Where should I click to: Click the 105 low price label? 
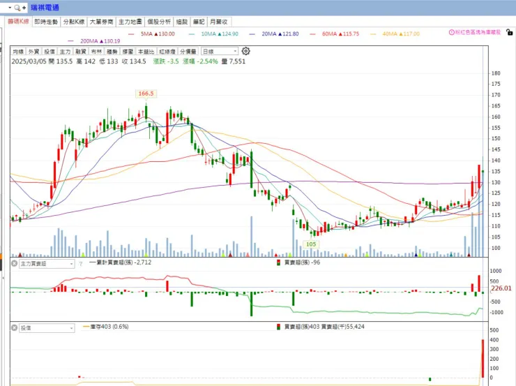[311, 244]
